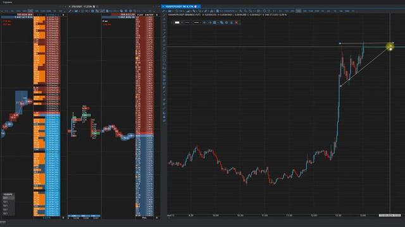
Task: Click the highlighted date label on the time axis
Action: (390, 215)
